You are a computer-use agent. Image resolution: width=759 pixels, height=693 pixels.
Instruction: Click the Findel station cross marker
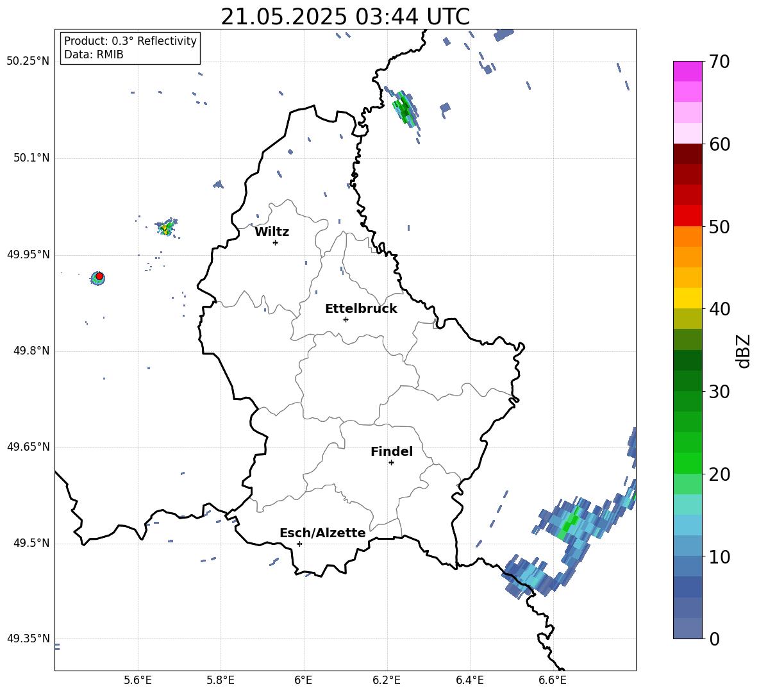coord(391,463)
